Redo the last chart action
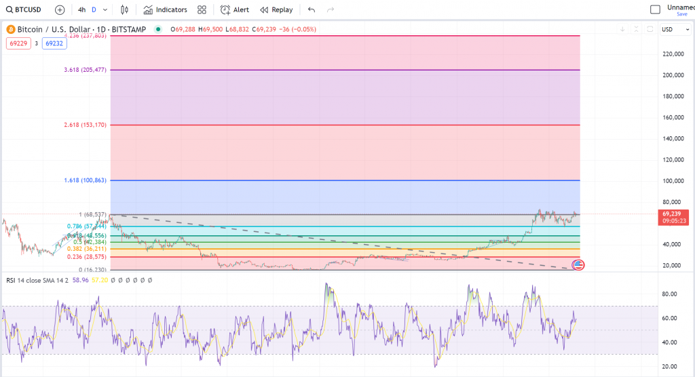This screenshot has height=377, width=695. tap(331, 9)
